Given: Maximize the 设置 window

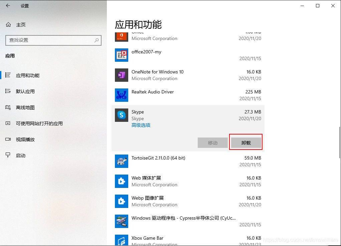Looking at the screenshot, I should [x=318, y=6].
